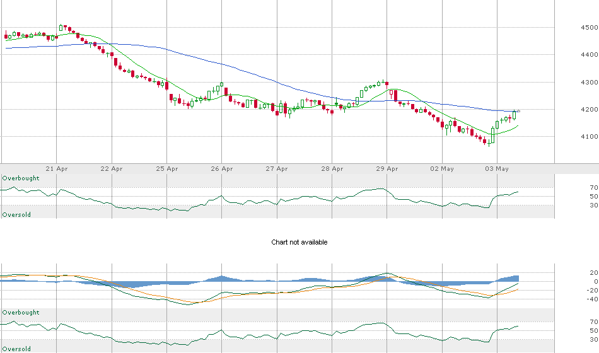
Task: Click the latest green candle on 03 May
Action: (514, 115)
